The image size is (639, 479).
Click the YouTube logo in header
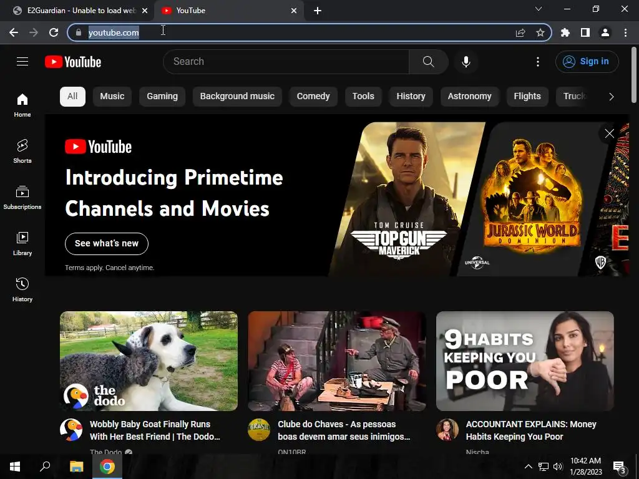(x=73, y=62)
